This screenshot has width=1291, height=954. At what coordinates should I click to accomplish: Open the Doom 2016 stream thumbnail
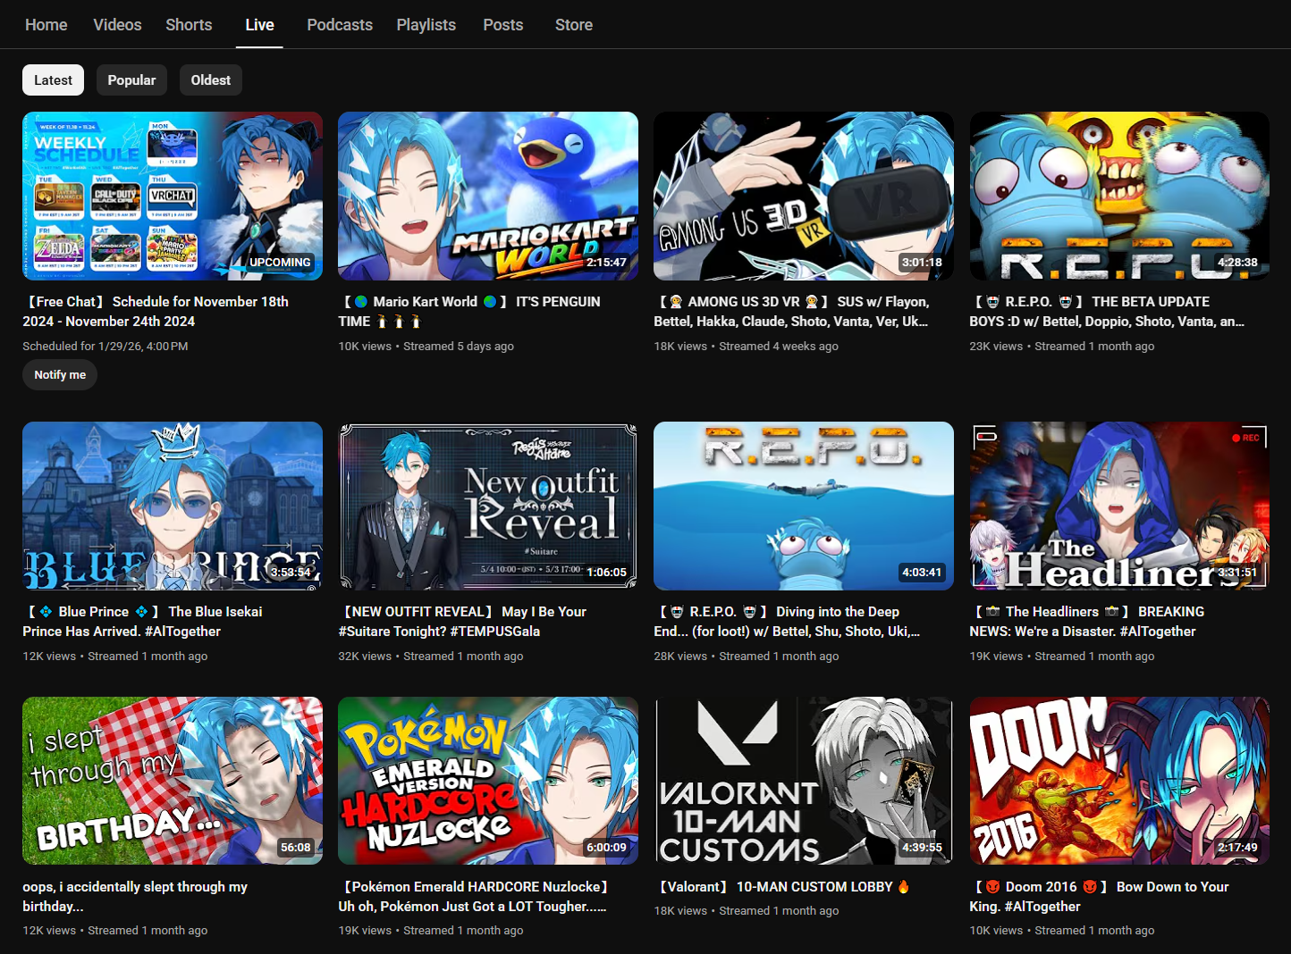[1119, 781]
